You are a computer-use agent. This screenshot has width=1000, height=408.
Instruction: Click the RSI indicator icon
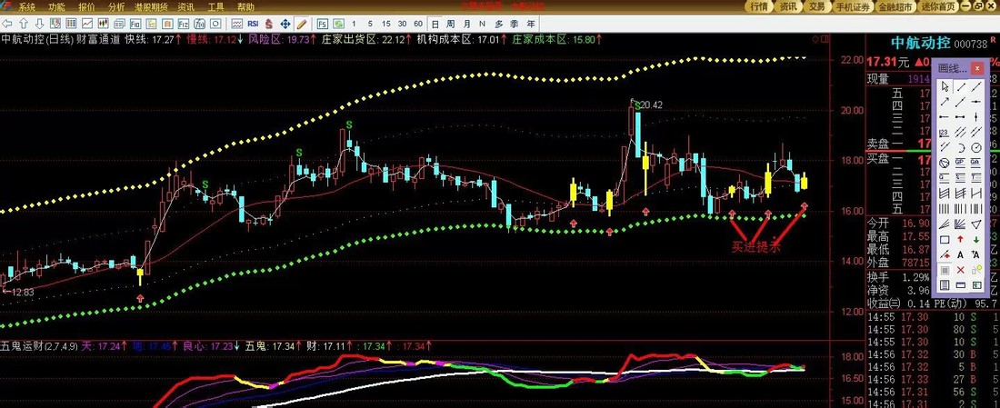tap(254, 25)
